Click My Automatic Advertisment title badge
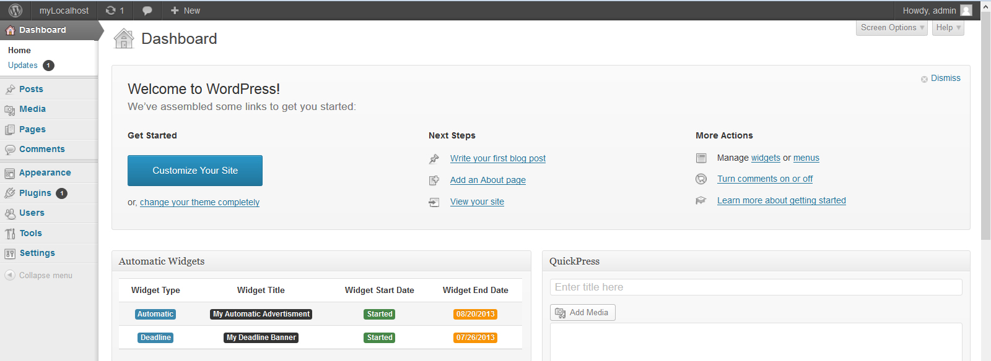The height and width of the screenshot is (361, 991). click(261, 314)
